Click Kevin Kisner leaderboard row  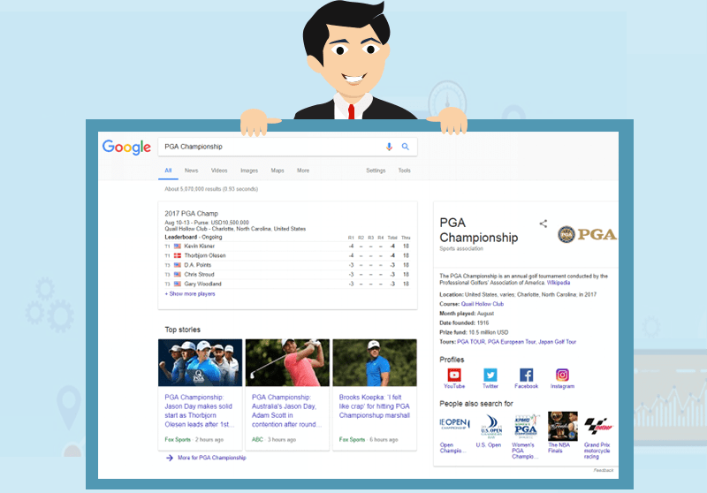(288, 246)
